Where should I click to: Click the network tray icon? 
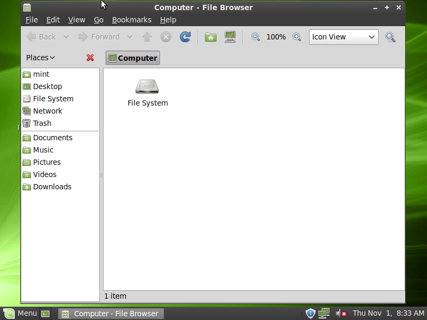[x=323, y=313]
